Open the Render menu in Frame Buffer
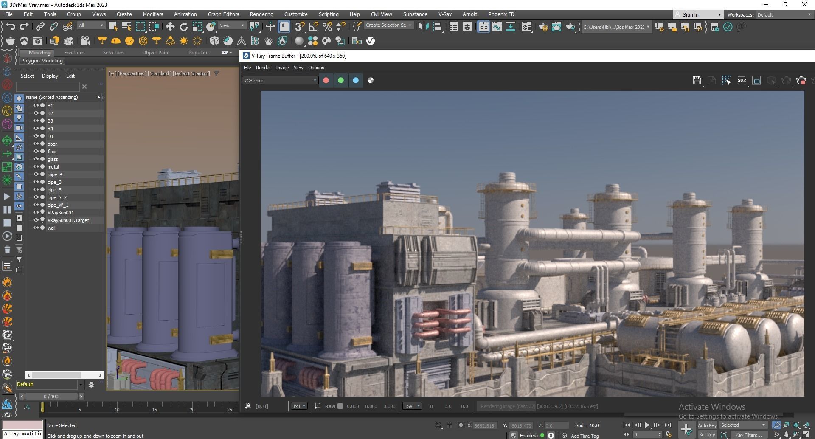Viewport: 815px width, 439px height. click(263, 68)
